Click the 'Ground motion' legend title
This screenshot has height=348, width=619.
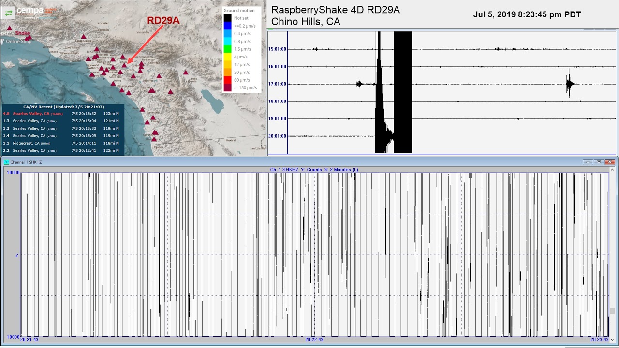[239, 10]
